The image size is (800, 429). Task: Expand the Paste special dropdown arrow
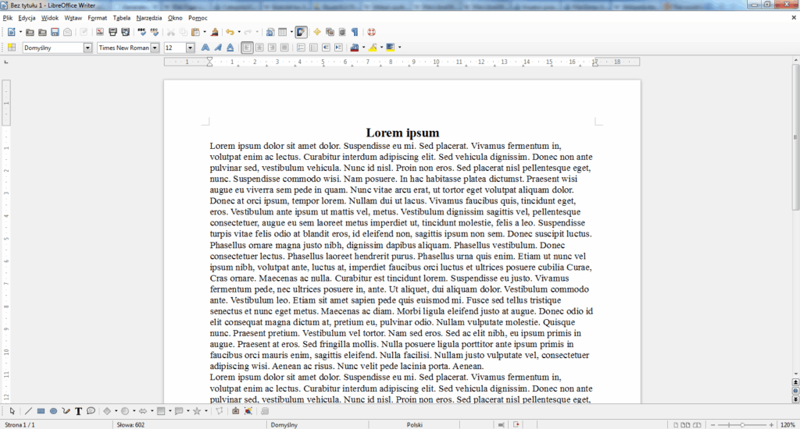pos(205,32)
